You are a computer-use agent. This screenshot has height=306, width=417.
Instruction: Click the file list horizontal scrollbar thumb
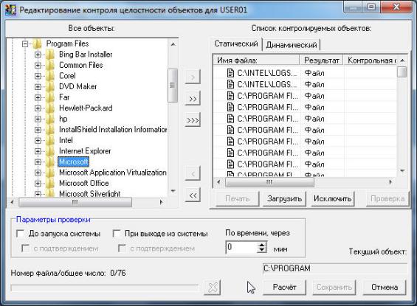click(x=269, y=182)
